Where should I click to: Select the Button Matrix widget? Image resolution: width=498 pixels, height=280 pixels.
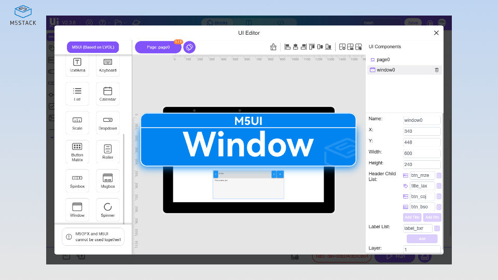point(77,151)
